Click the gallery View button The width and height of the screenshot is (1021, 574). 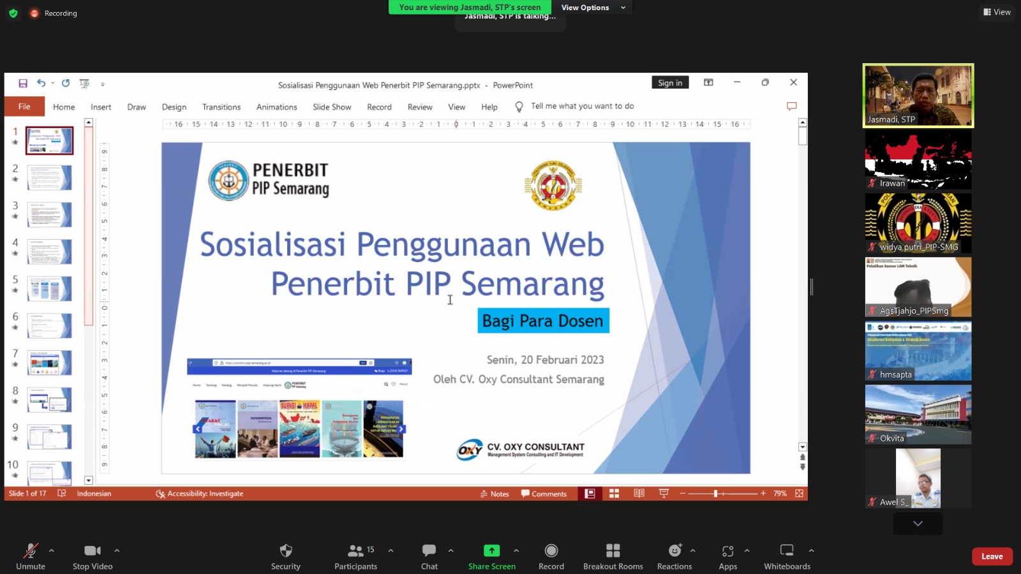(997, 12)
